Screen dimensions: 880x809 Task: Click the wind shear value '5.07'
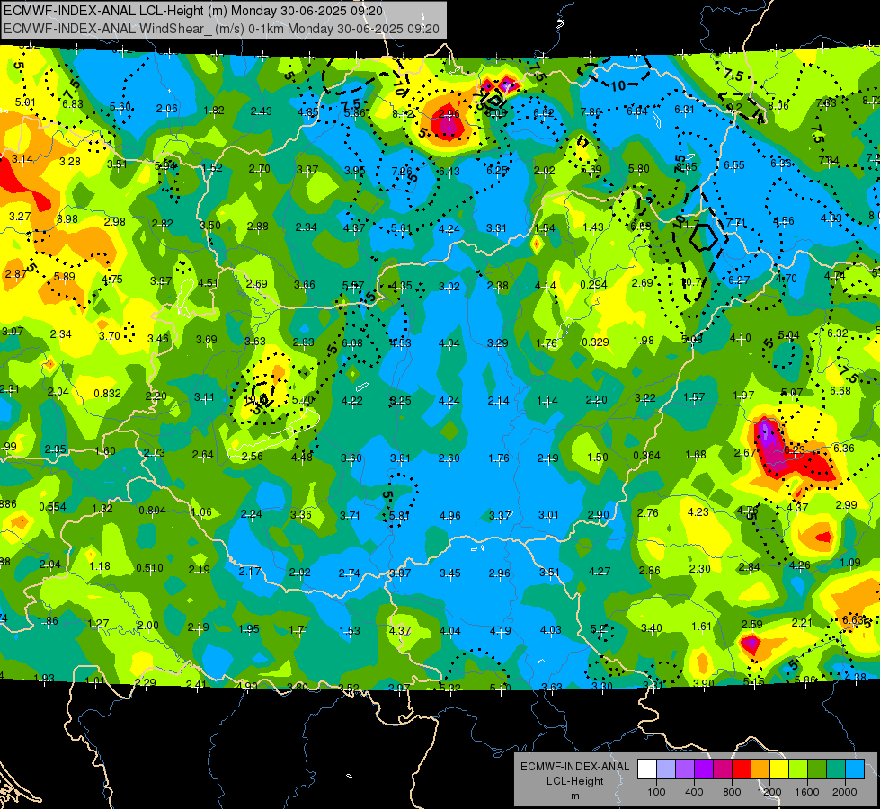click(x=792, y=392)
